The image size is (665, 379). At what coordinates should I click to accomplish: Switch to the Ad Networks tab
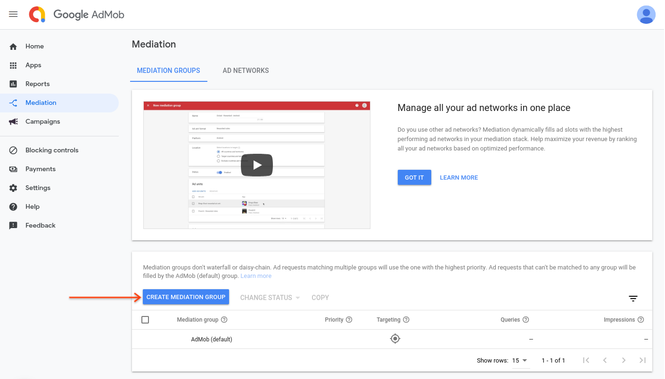(246, 71)
